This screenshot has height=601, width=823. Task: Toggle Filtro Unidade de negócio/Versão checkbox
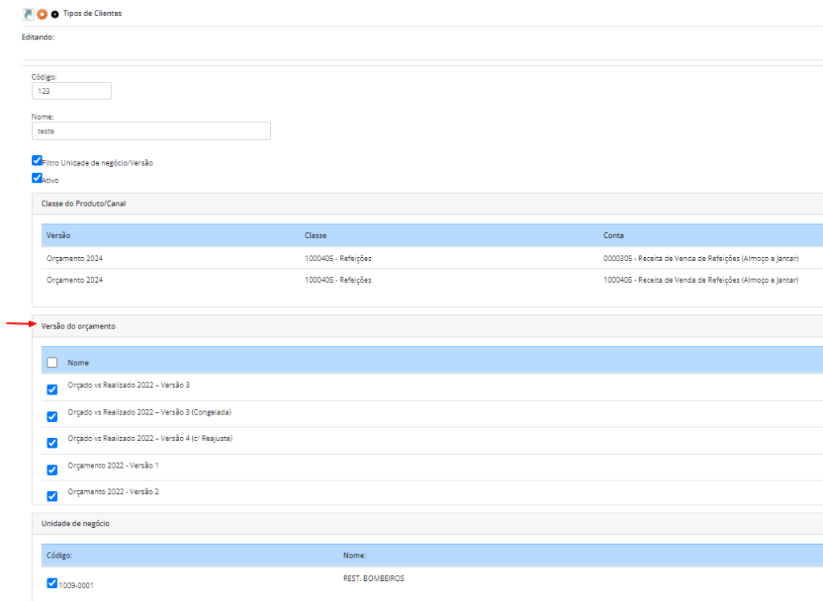(x=37, y=161)
